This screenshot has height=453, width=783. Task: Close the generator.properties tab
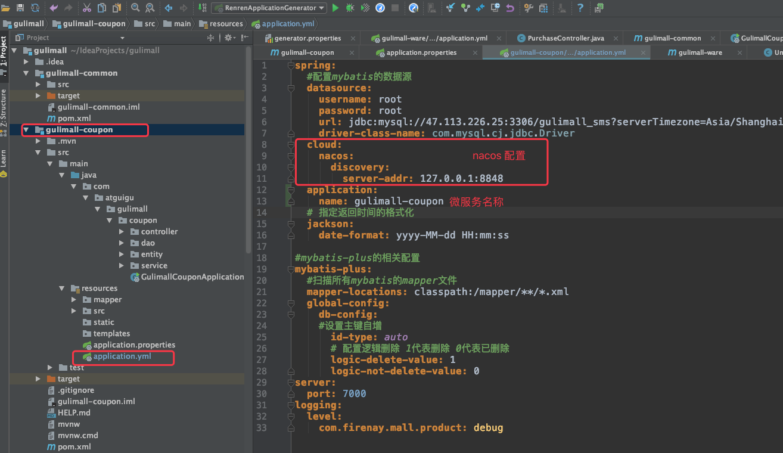(x=353, y=38)
